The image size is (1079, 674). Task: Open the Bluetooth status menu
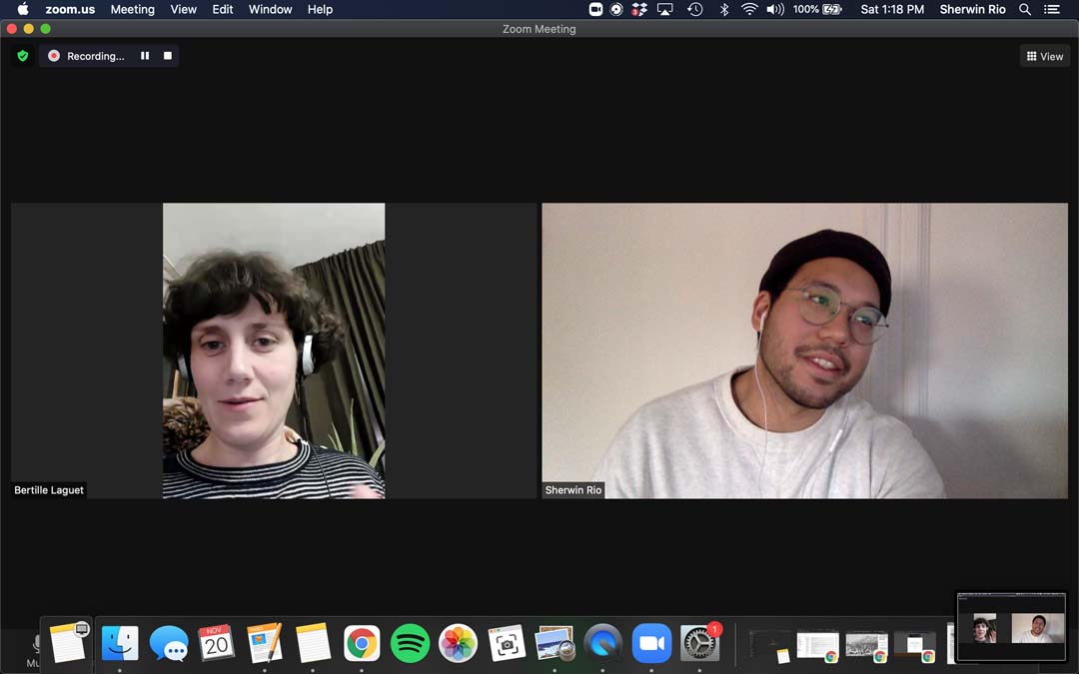tap(724, 9)
